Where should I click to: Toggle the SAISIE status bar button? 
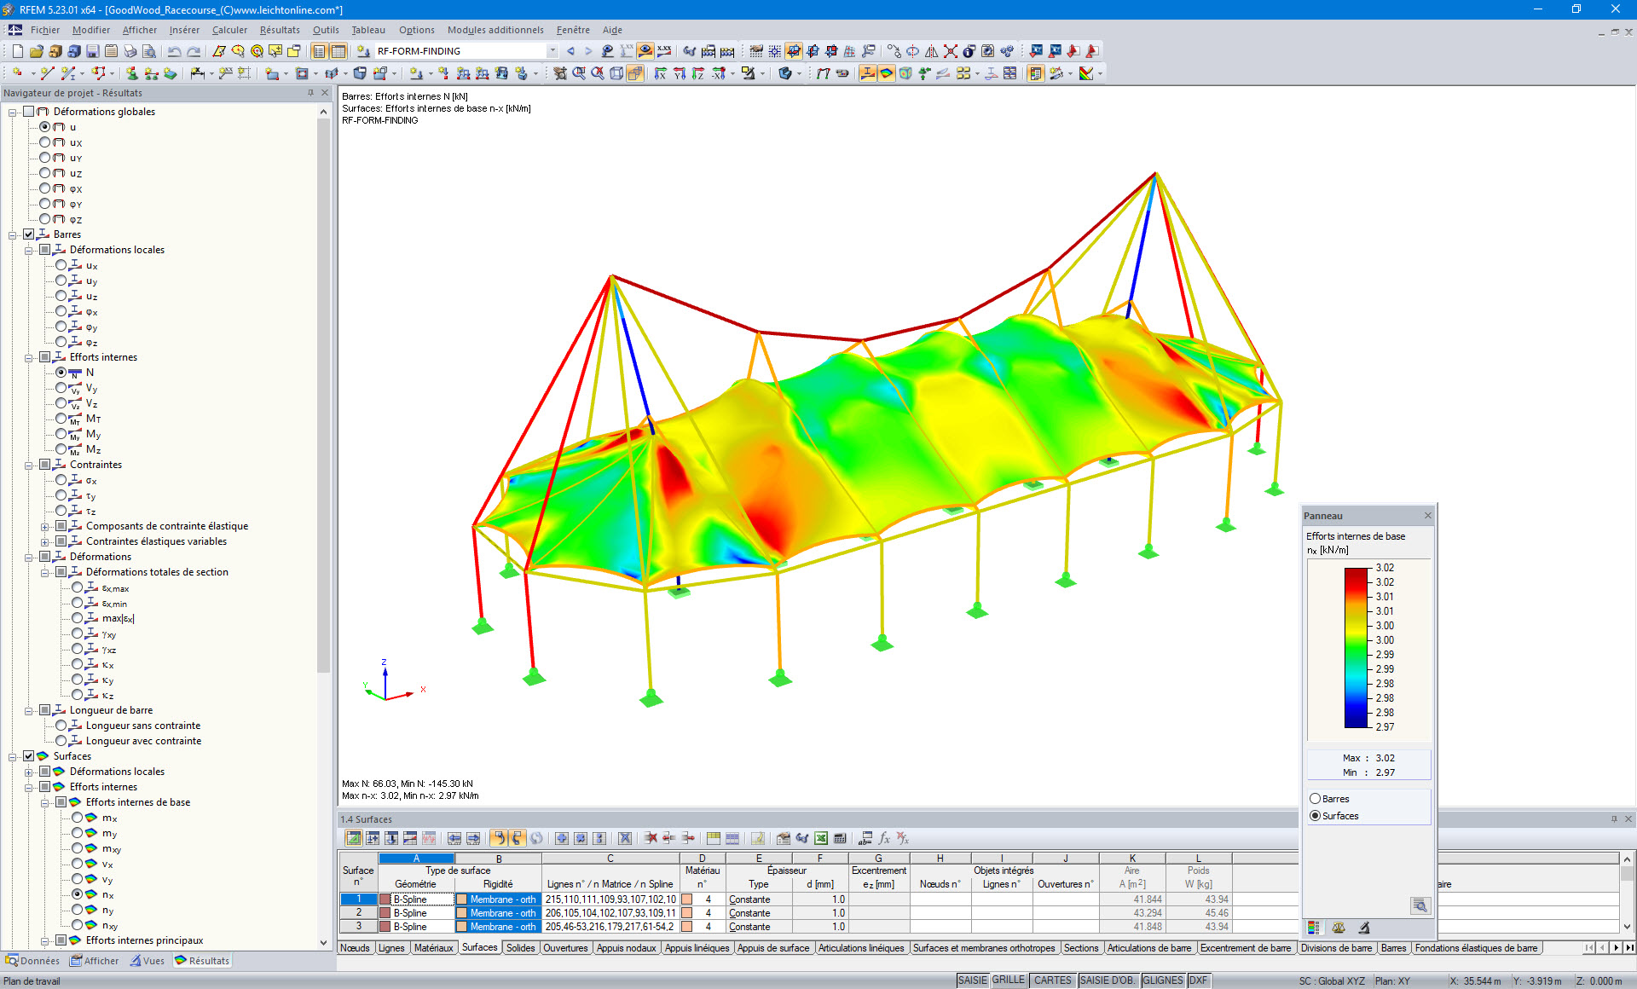[x=972, y=980]
